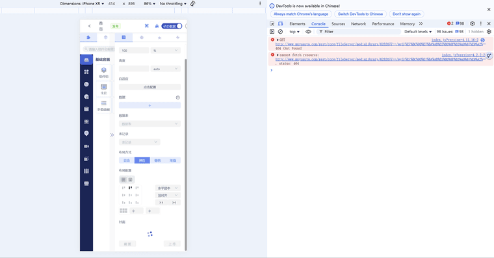Click the AI assistance icon on fetch error
Viewport: 494px width, 258px height.
tap(489, 55)
